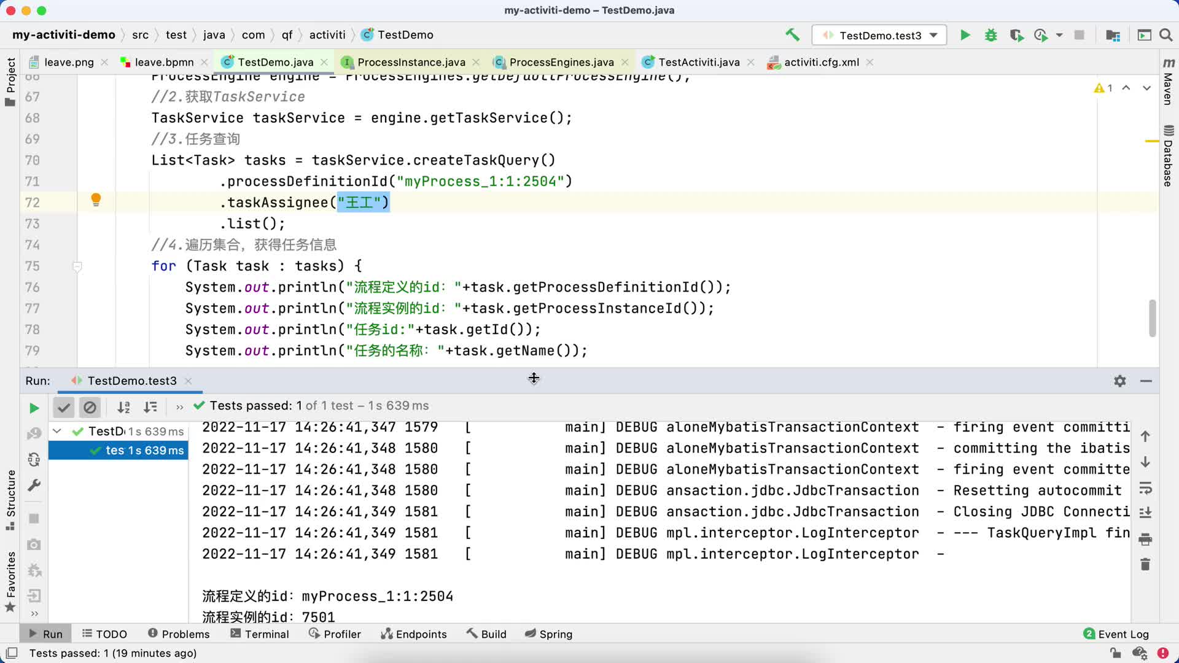The width and height of the screenshot is (1179, 663).
Task: Click the intention lightbulb on line 72
Action: pyautogui.click(x=96, y=200)
